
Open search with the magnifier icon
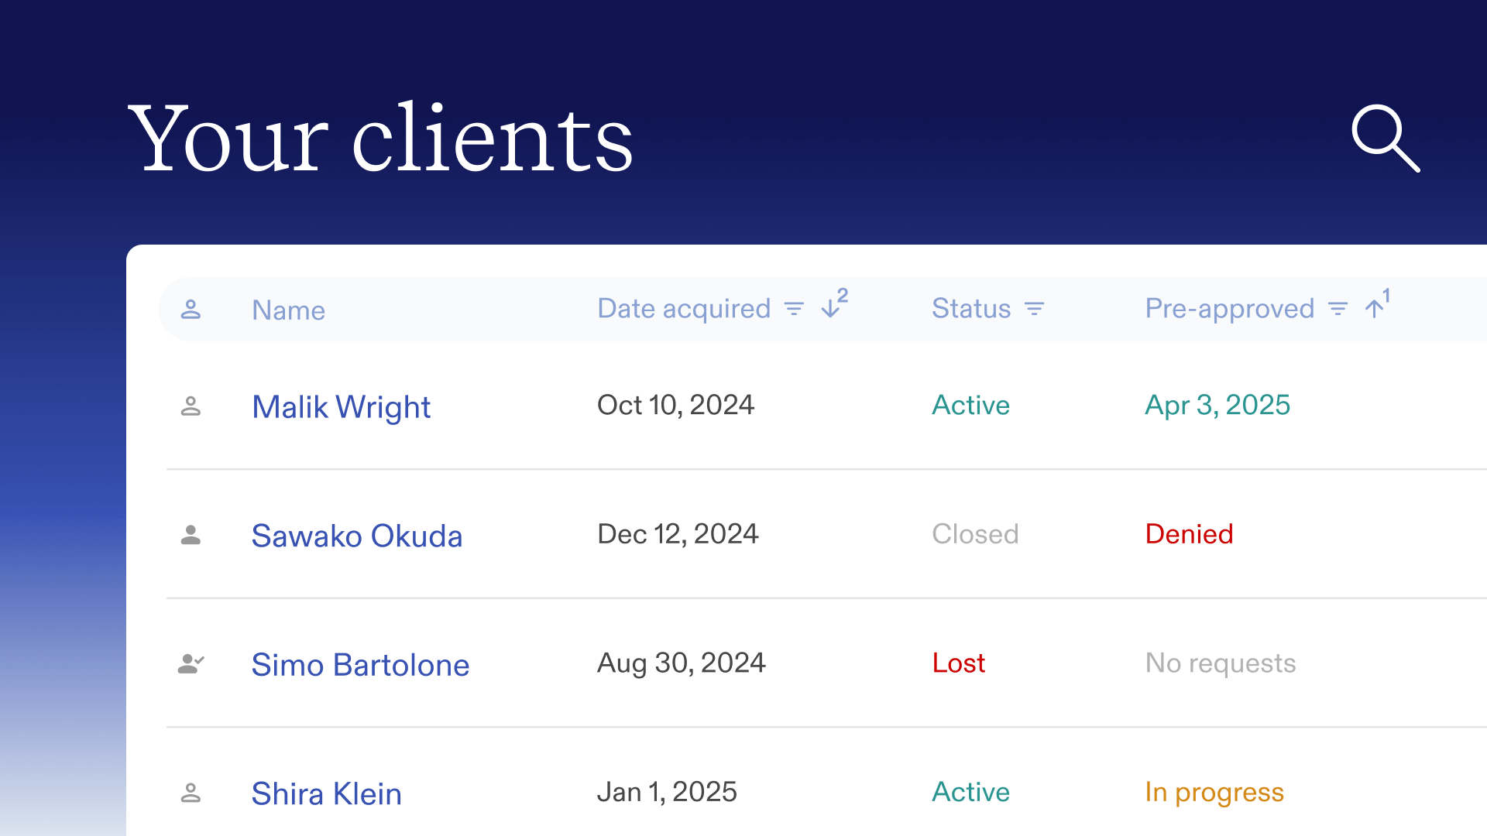pyautogui.click(x=1386, y=139)
